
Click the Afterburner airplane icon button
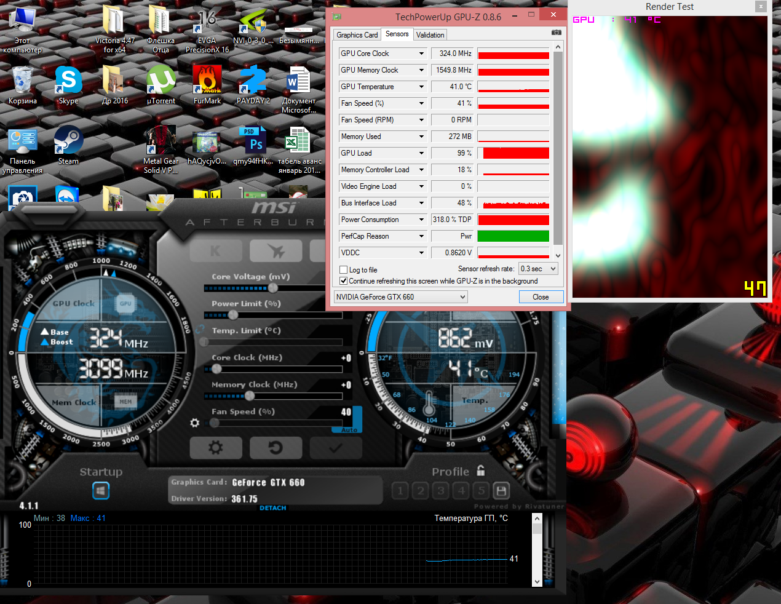[276, 251]
